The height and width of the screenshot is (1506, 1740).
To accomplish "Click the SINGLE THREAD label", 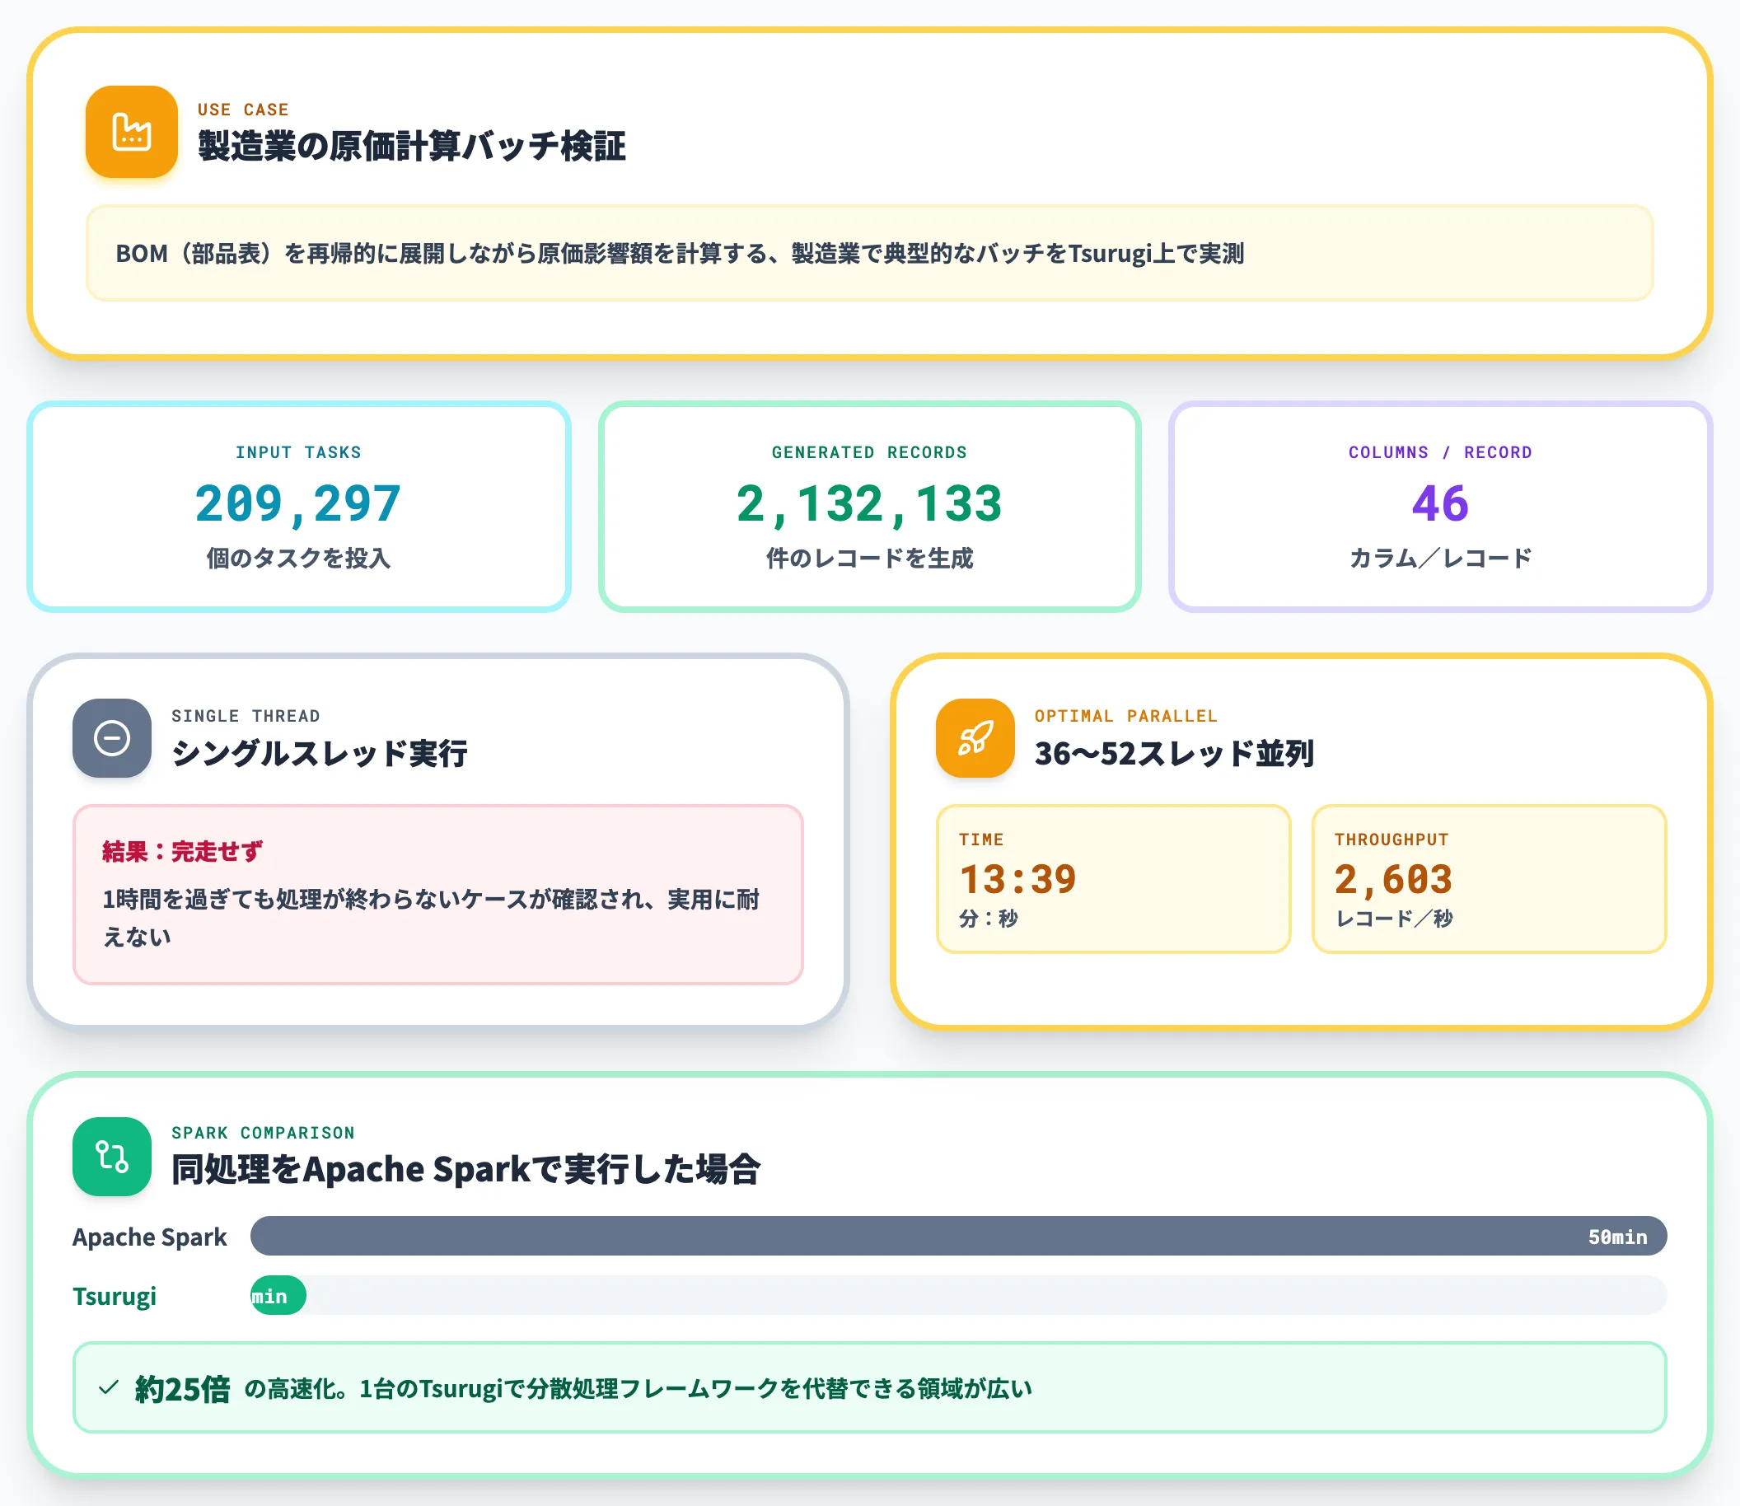I will coord(246,716).
